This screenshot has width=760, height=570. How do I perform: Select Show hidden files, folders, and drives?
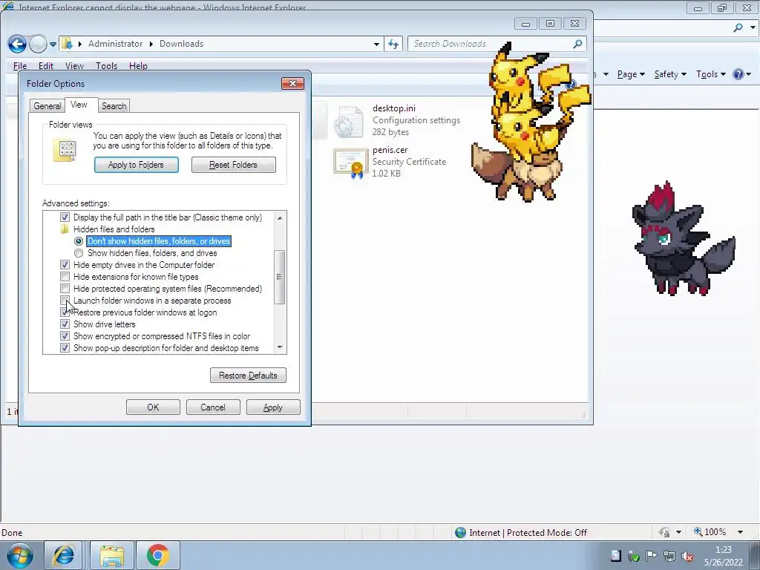click(x=79, y=253)
